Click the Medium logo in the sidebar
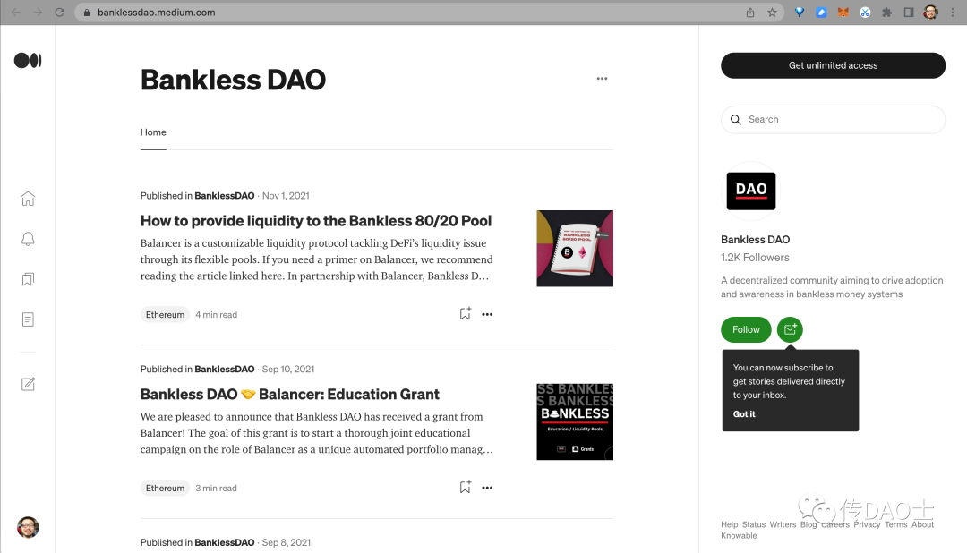Screen dimensions: 967x553 [x=28, y=61]
